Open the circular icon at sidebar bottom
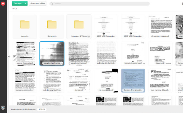The image size is (183, 113). click(3, 108)
